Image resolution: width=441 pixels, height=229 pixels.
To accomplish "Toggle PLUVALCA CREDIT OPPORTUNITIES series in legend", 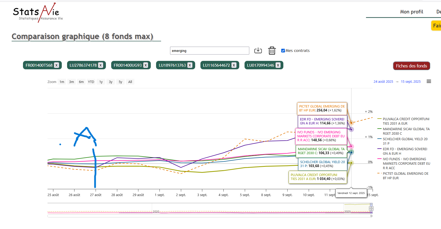I will pos(406,121).
